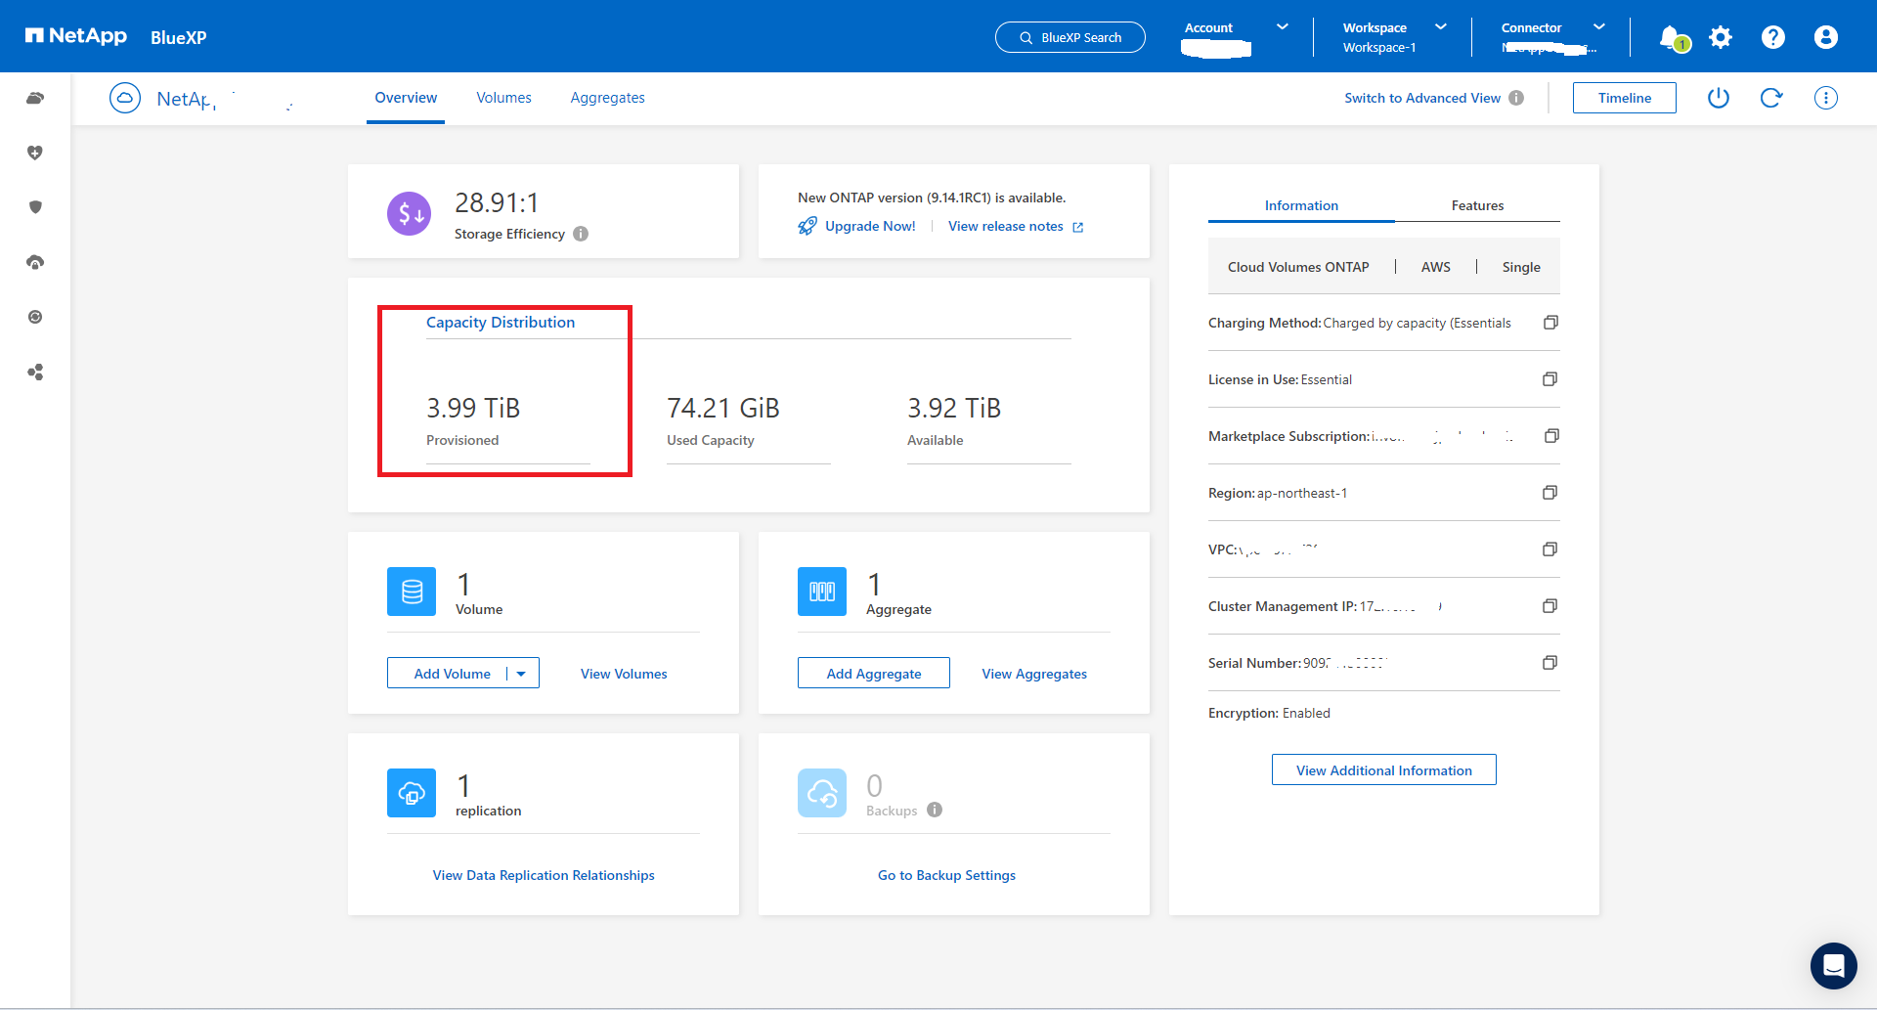Click the Switch to Advanced View link

click(x=1421, y=98)
